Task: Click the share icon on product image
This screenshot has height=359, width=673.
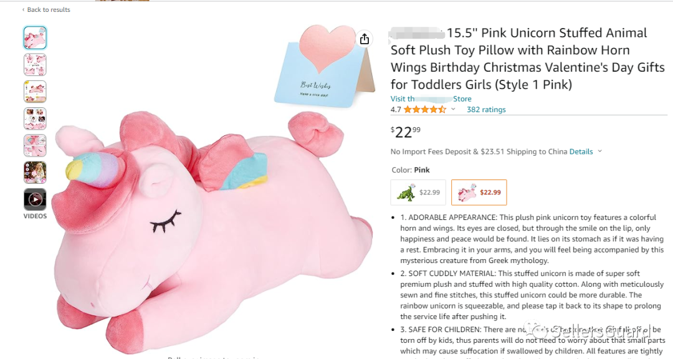Action: pyautogui.click(x=365, y=39)
